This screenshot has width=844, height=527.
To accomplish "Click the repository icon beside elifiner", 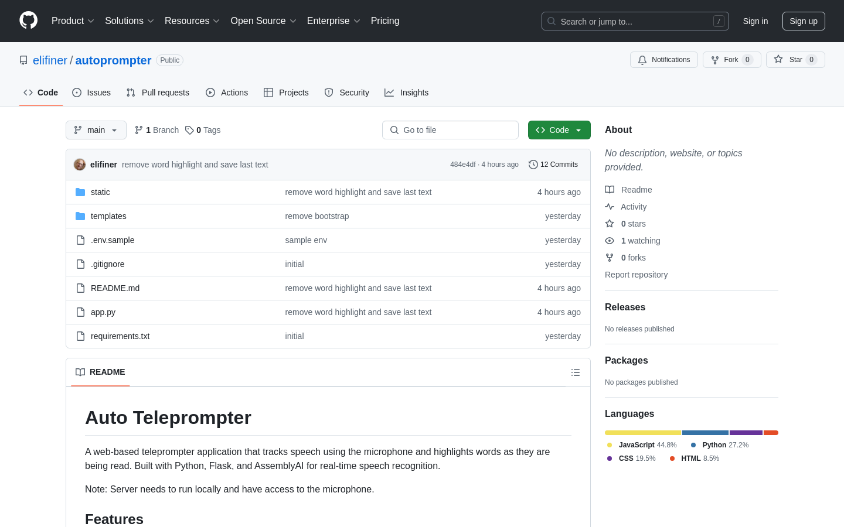I will click(x=23, y=60).
